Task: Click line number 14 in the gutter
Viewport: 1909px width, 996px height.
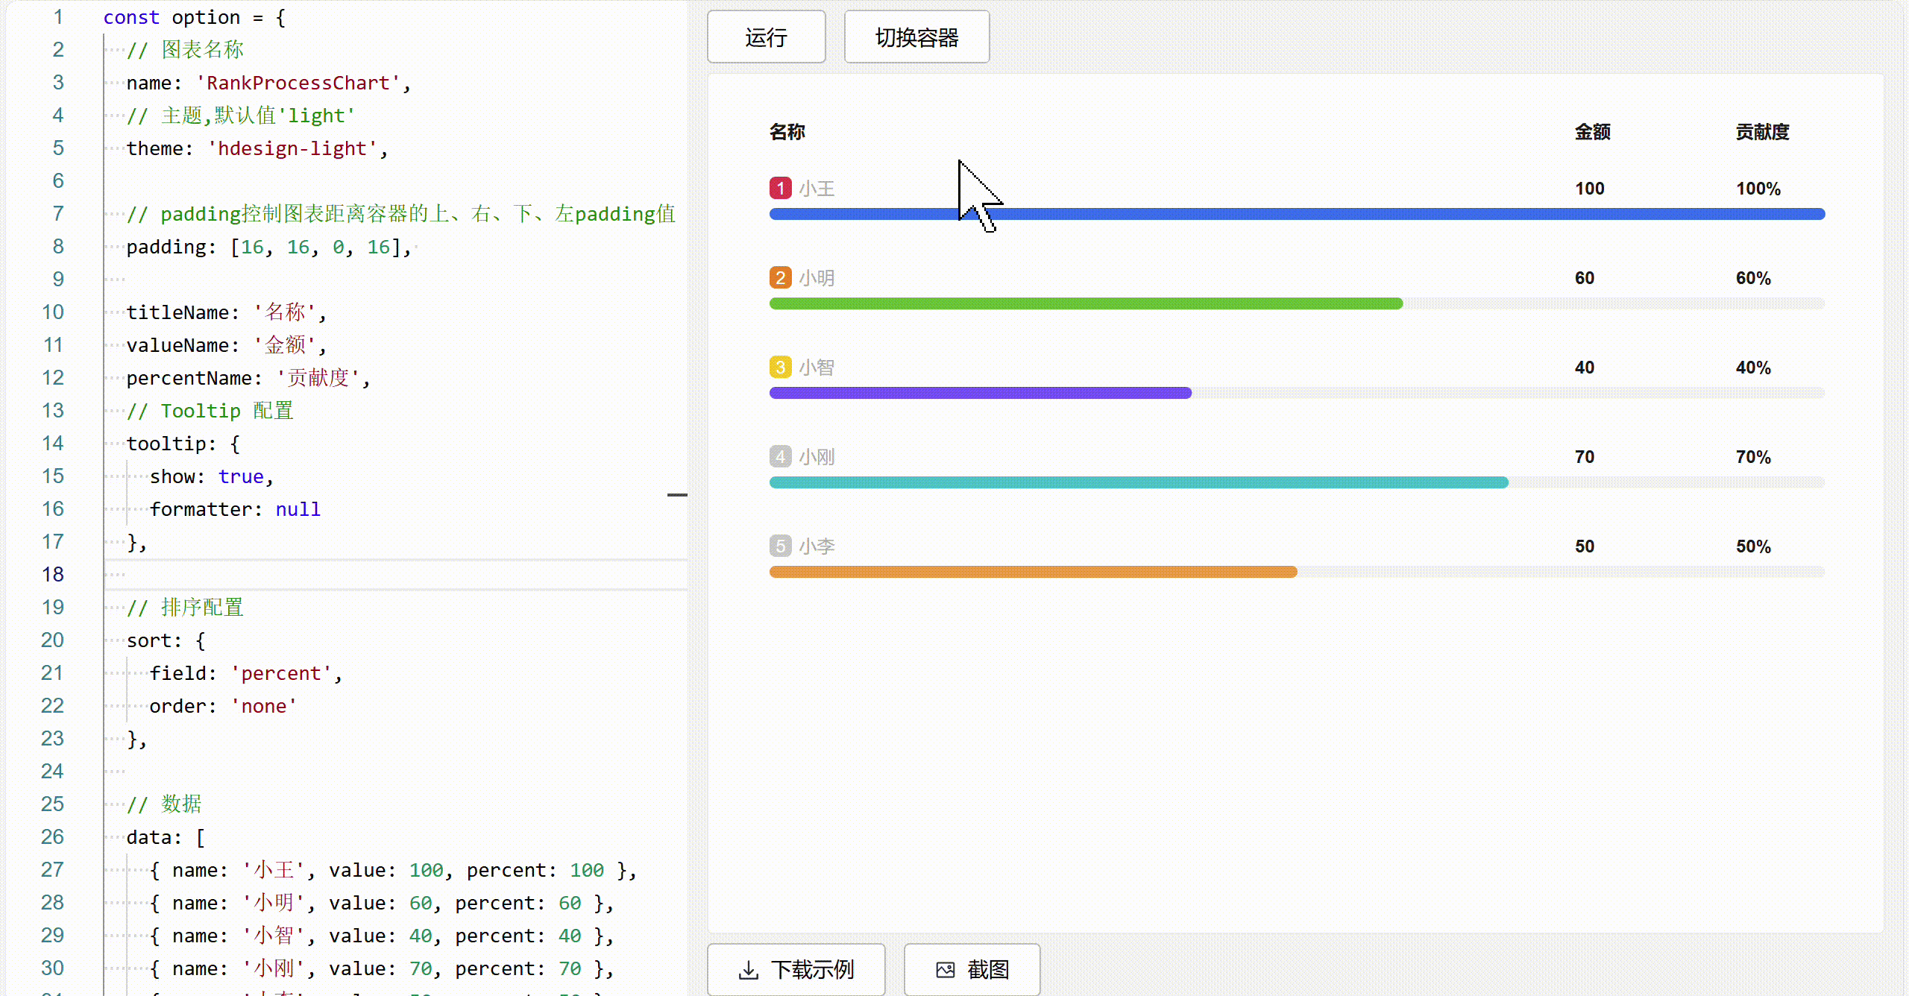Action: pos(52,444)
